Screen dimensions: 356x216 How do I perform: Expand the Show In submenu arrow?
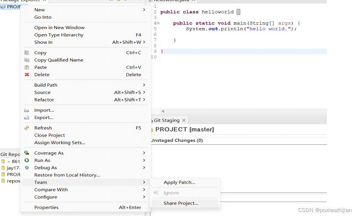(144, 42)
